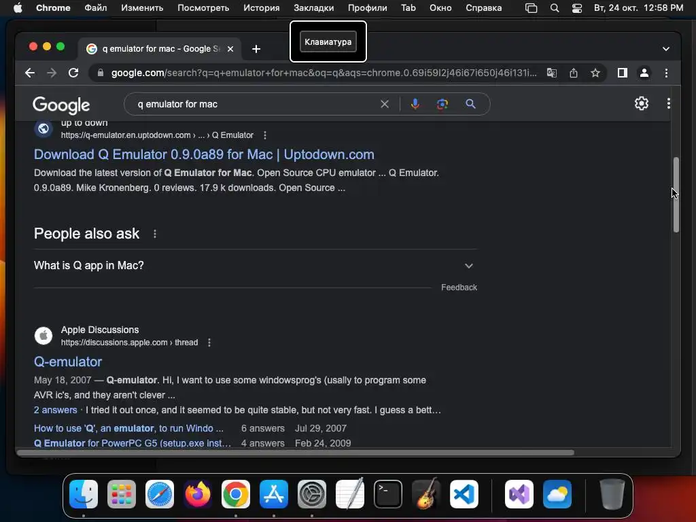Open Download Q Emulator Uptodown link
This screenshot has width=696, height=522.
[x=204, y=154]
